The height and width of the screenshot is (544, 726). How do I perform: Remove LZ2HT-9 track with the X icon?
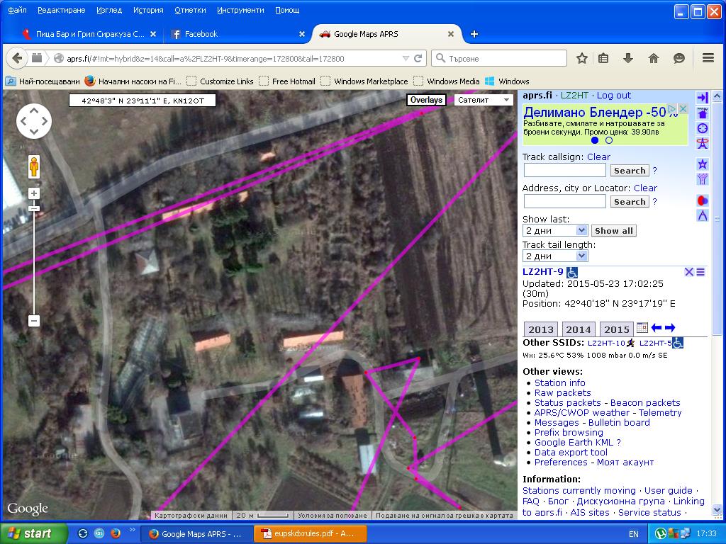pyautogui.click(x=688, y=272)
